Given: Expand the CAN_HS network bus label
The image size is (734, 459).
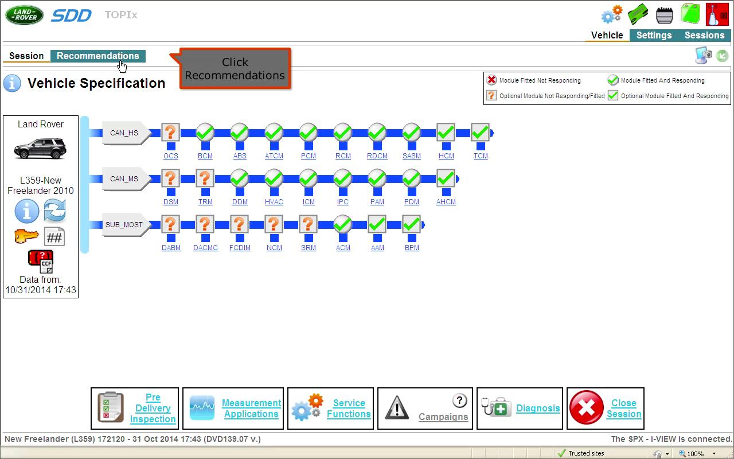Looking at the screenshot, I should tap(125, 133).
